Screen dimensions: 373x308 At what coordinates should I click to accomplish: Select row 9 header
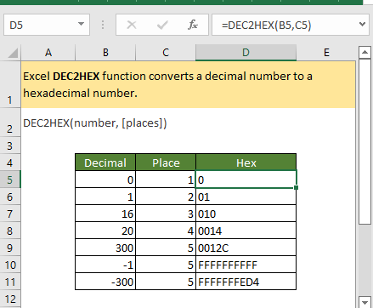[10, 248]
